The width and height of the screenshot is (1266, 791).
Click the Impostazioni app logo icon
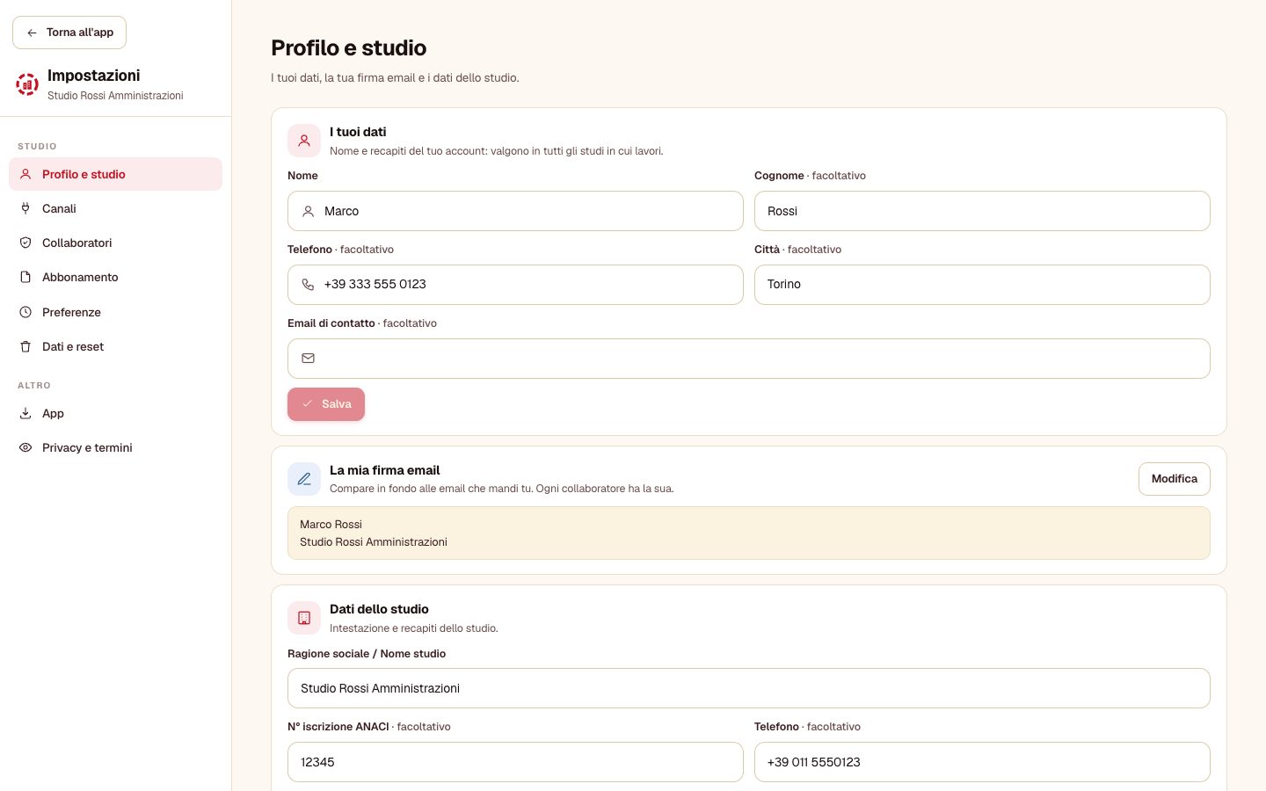[27, 84]
